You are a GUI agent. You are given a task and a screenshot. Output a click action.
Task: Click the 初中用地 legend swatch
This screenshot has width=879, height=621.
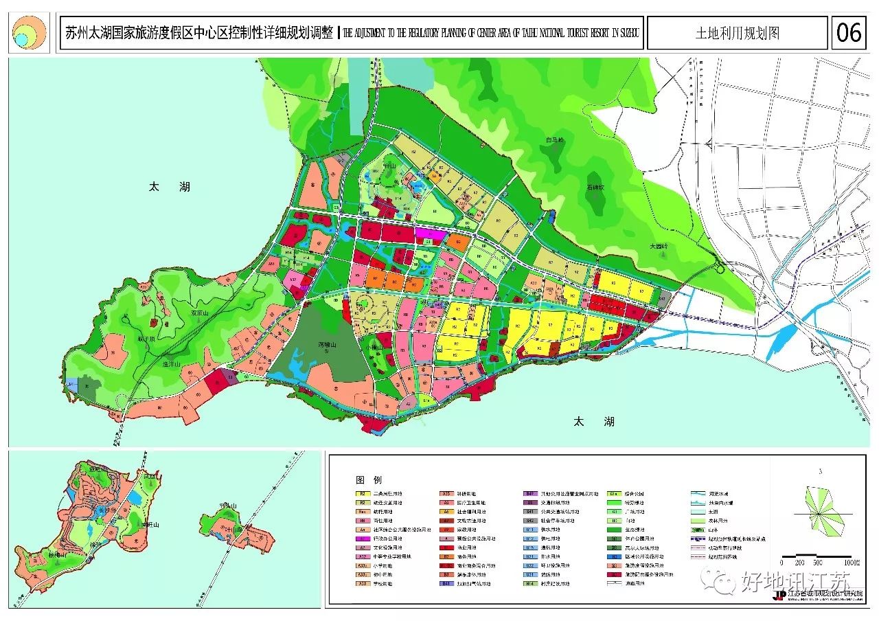(x=363, y=574)
